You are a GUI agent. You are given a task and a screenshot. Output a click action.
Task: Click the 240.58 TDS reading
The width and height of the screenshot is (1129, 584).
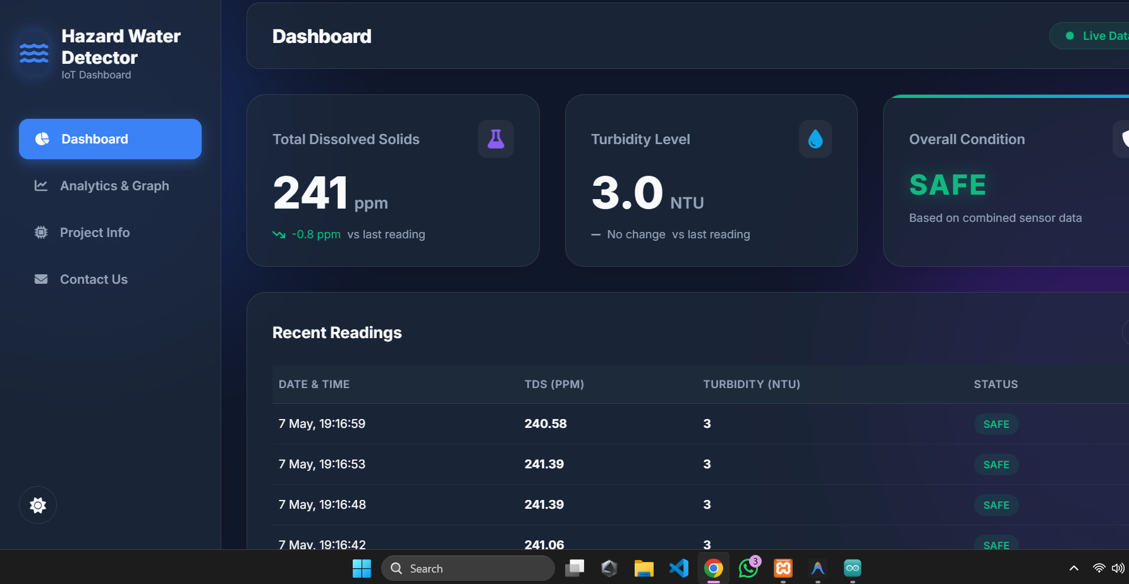point(546,423)
